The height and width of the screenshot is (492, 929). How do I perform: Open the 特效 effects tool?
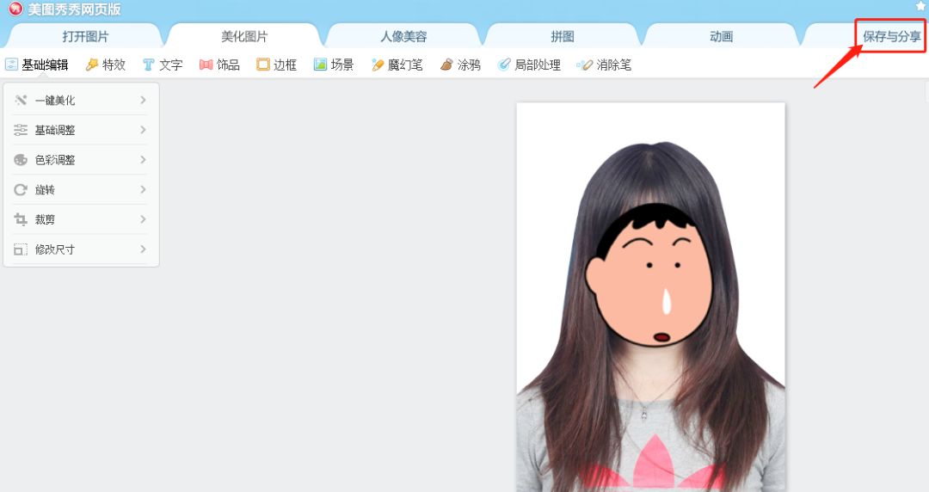[106, 65]
